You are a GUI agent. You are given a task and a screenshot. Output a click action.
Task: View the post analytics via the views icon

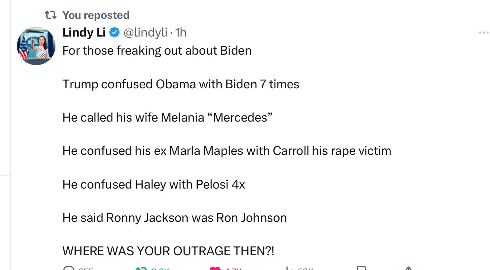(x=289, y=268)
